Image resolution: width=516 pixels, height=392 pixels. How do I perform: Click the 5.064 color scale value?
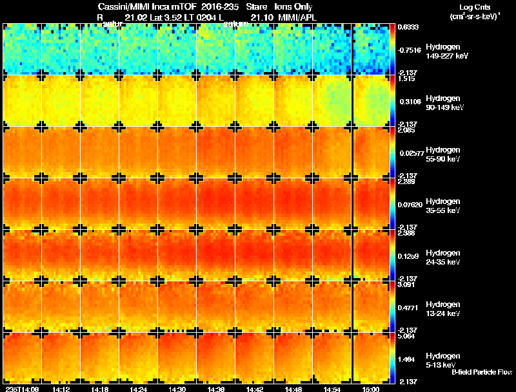pos(406,336)
